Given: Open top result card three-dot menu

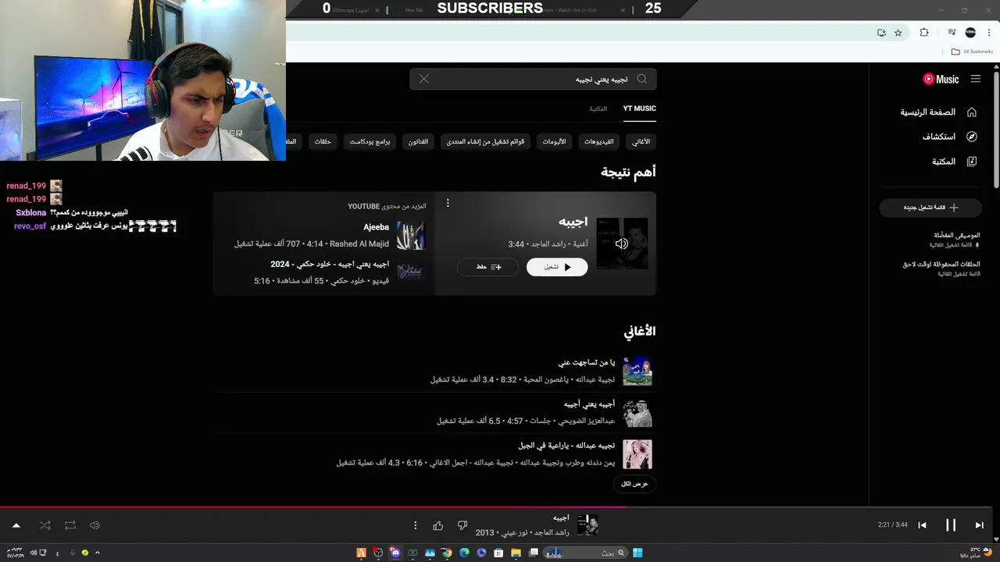Looking at the screenshot, I should (x=448, y=203).
